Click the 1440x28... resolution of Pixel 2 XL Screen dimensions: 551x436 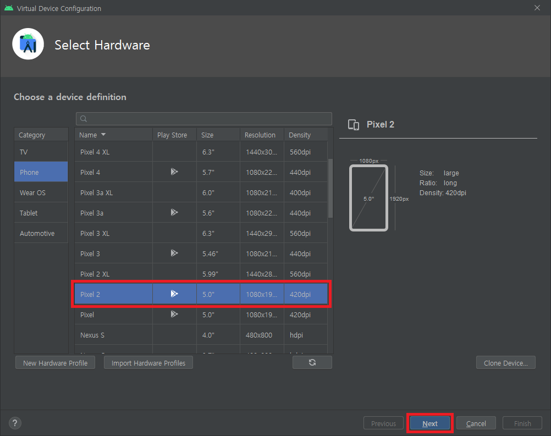click(x=261, y=274)
